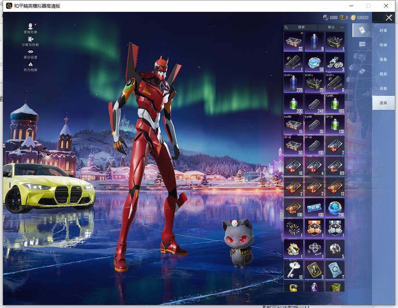The height and width of the screenshot is (308, 398).
Task: Select the SCAR-L spray can with 220
Action: pyautogui.click(x=294, y=83)
